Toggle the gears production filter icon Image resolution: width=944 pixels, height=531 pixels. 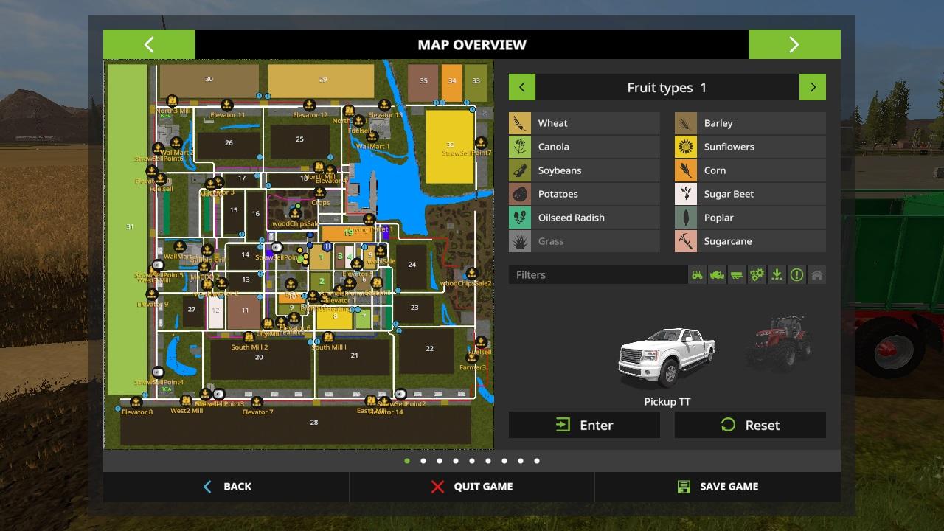757,275
